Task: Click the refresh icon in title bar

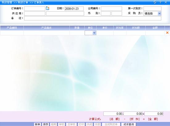Action: [x=155, y=2]
